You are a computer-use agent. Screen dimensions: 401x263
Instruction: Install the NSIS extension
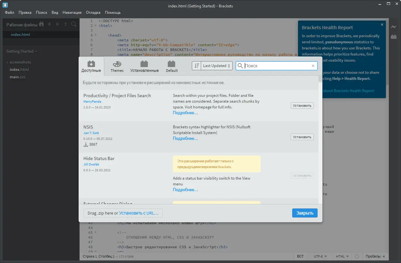(x=302, y=137)
